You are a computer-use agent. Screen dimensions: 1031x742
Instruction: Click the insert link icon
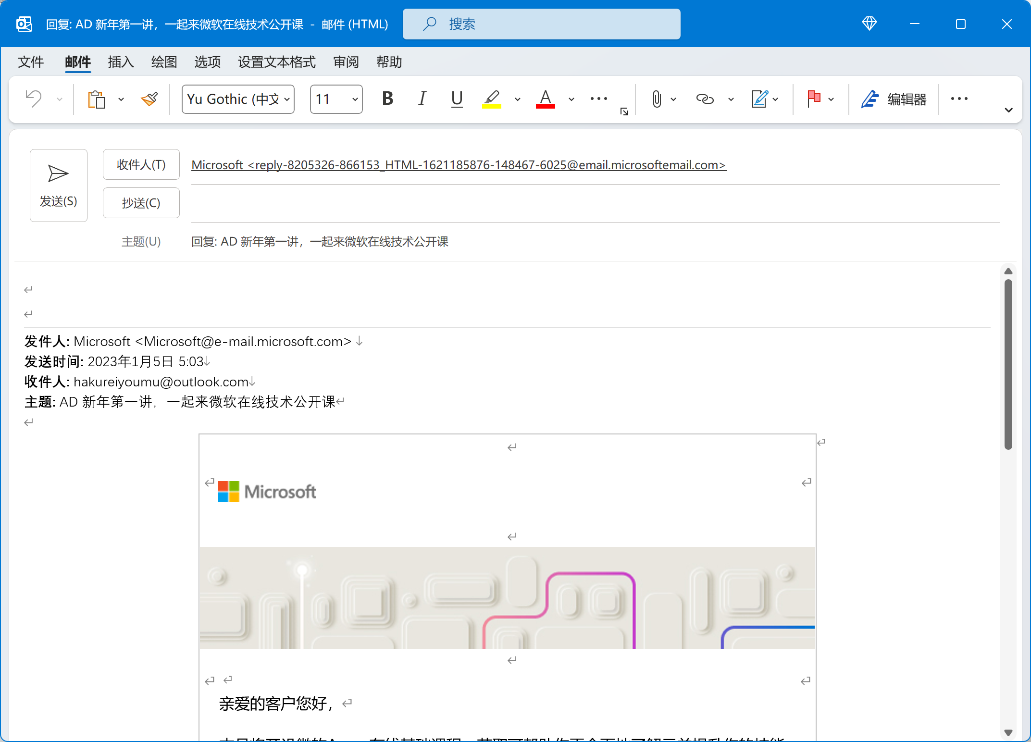pyautogui.click(x=705, y=99)
